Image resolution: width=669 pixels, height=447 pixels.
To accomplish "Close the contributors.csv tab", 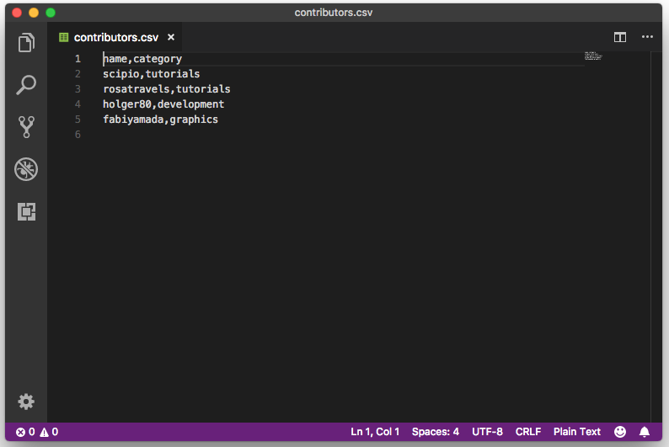I will tap(171, 37).
